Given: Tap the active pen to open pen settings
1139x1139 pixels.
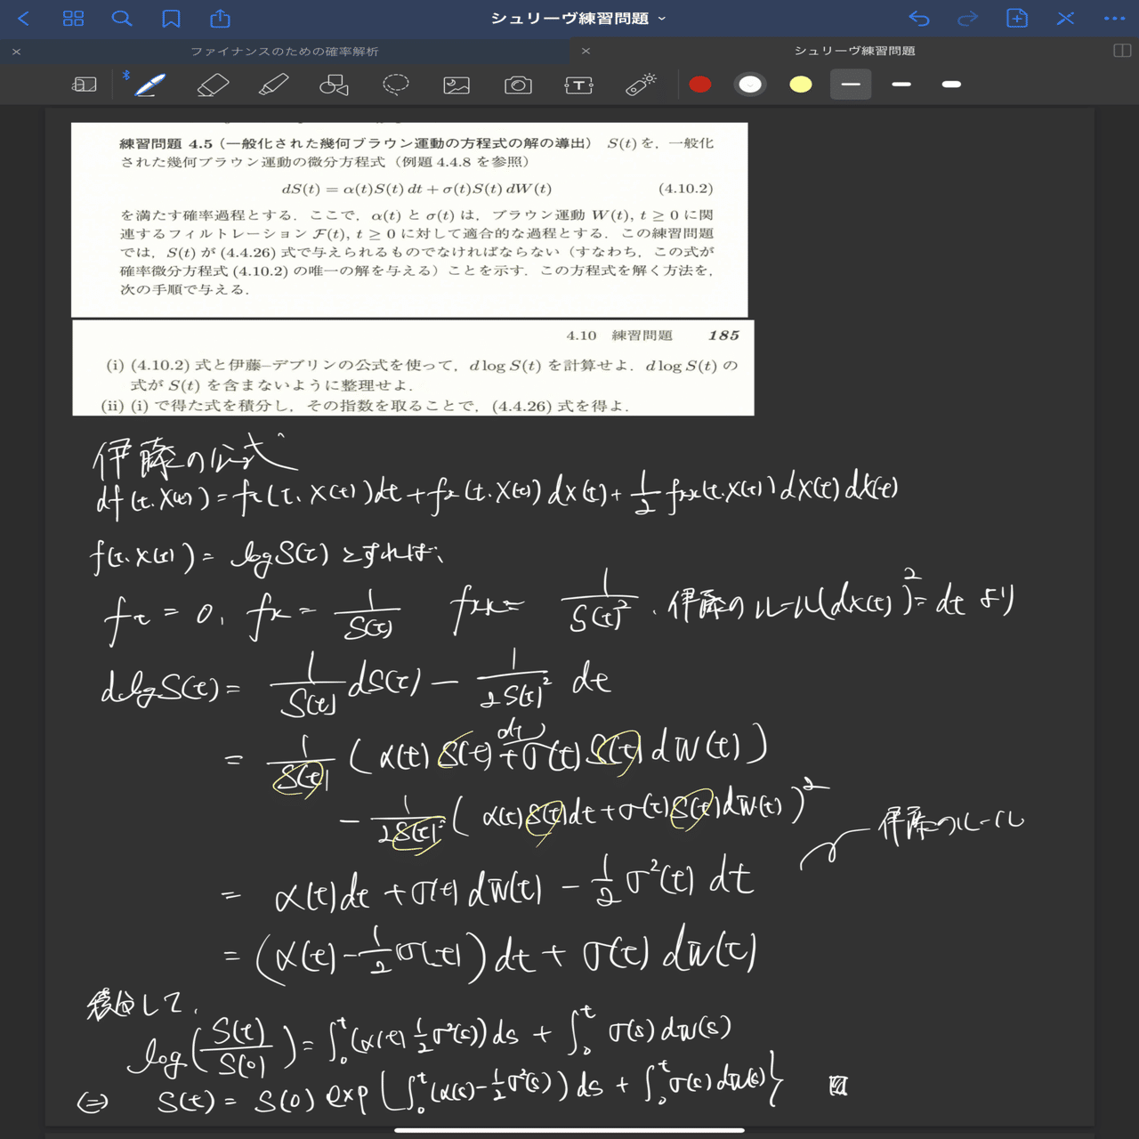Looking at the screenshot, I should tap(148, 85).
